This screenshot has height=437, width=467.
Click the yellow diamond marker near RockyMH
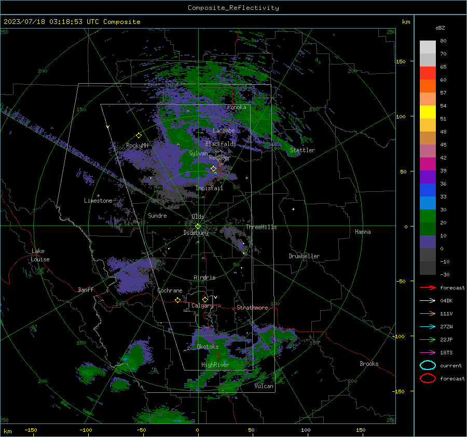(139, 136)
